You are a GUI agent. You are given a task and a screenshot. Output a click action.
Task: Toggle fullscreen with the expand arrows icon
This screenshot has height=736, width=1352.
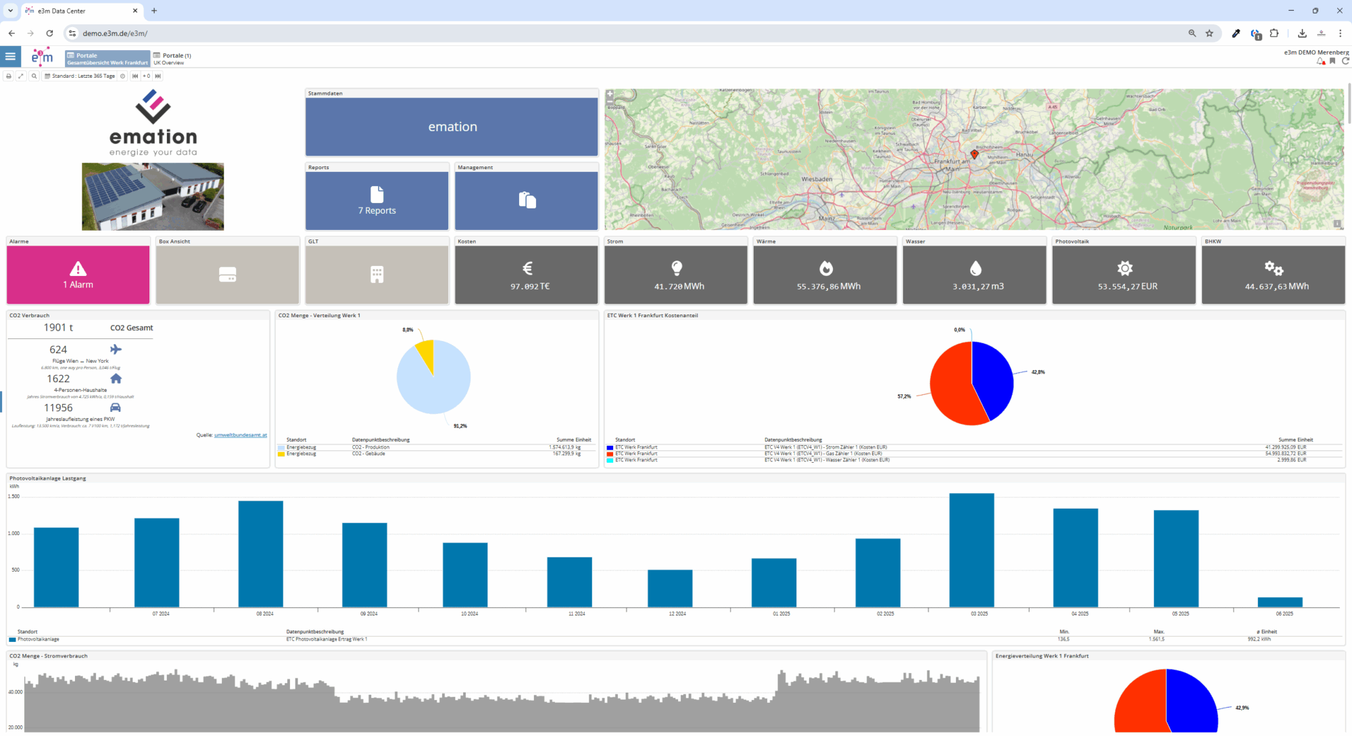21,76
